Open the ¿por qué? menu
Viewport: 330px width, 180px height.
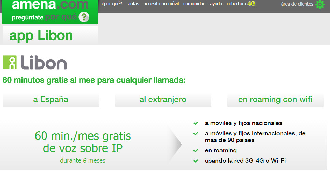pos(112,4)
